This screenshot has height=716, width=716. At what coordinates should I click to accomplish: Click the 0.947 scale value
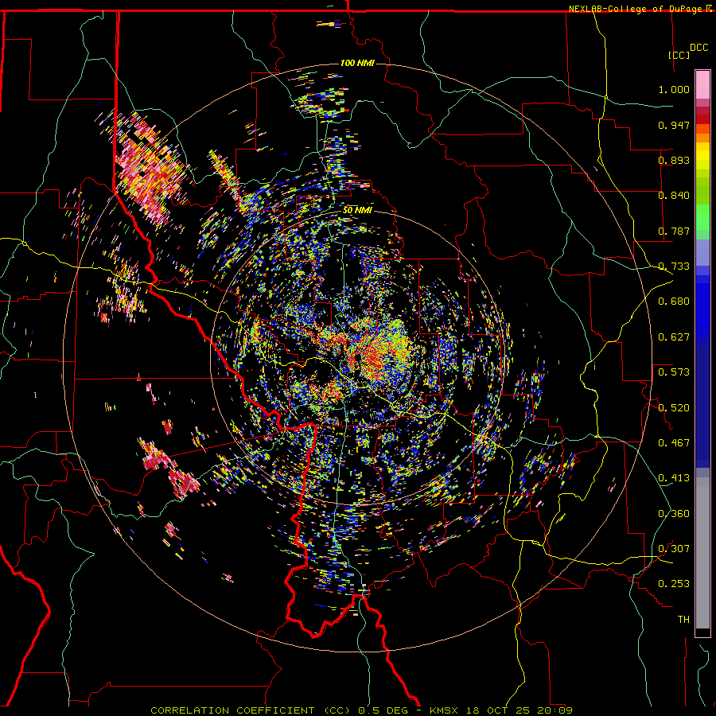[x=674, y=125]
